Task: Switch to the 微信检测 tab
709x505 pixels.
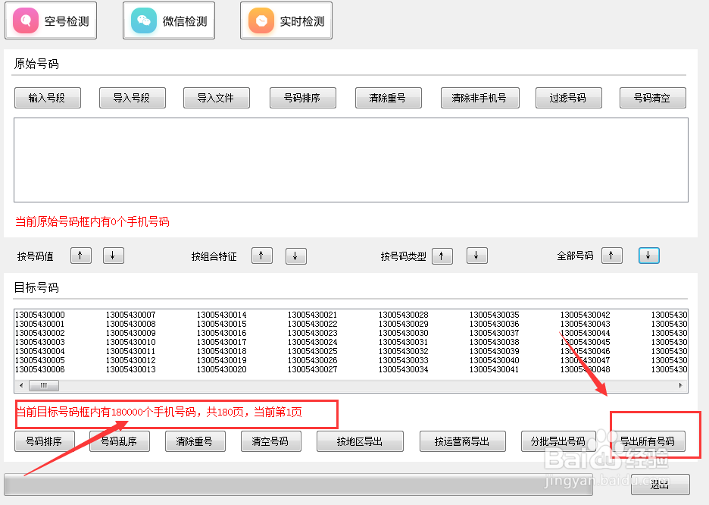Action: coord(168,20)
